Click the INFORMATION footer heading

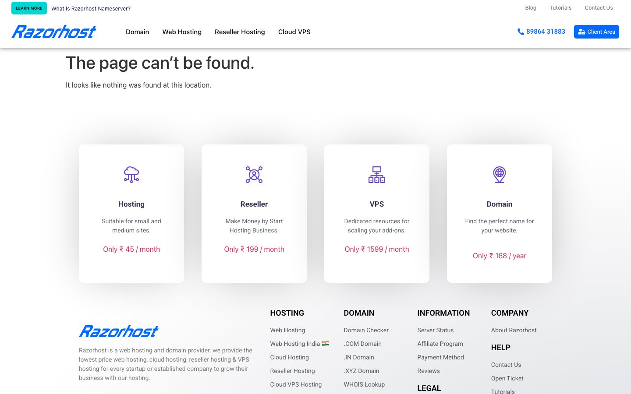(x=443, y=313)
